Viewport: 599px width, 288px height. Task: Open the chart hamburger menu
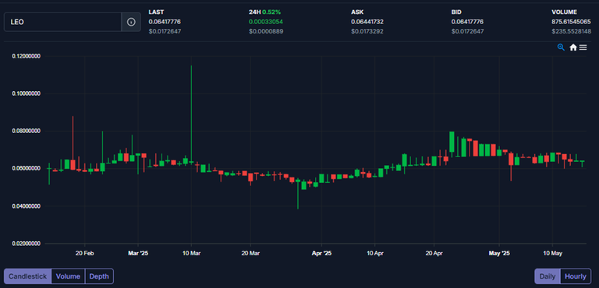(x=583, y=47)
